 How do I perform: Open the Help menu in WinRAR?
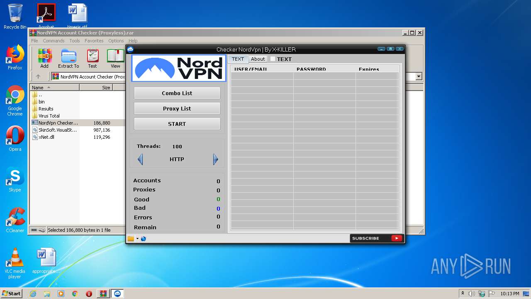tap(133, 41)
